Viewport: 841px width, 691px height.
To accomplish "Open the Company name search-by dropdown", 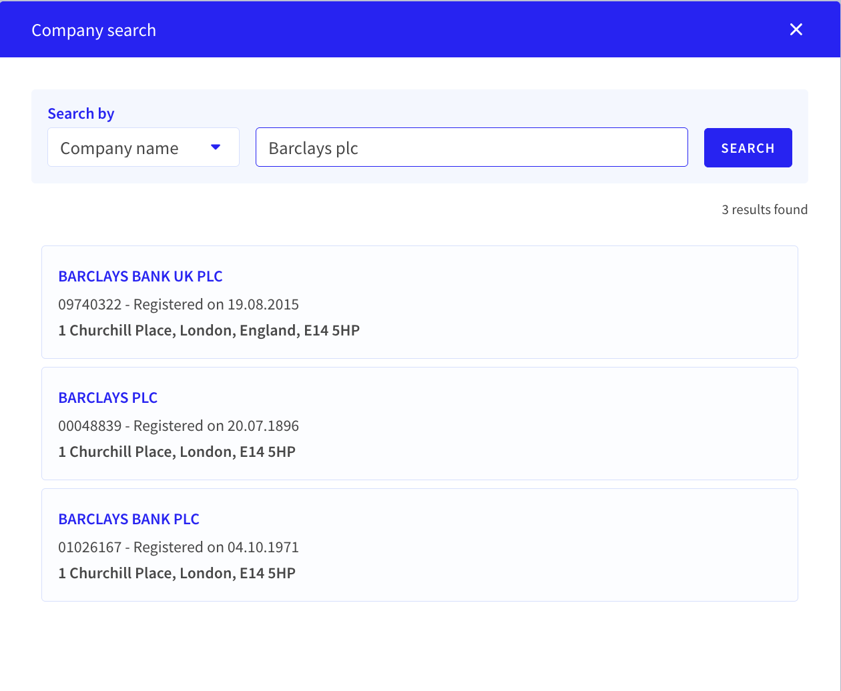I will point(144,147).
